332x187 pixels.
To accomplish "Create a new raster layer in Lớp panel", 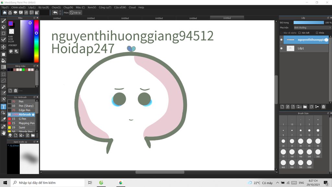I will (282, 107).
